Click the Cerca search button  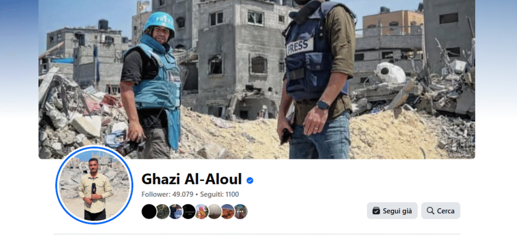440,211
